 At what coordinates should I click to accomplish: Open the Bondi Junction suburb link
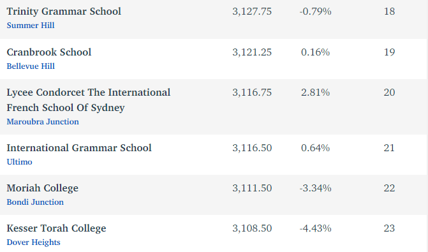click(35, 202)
